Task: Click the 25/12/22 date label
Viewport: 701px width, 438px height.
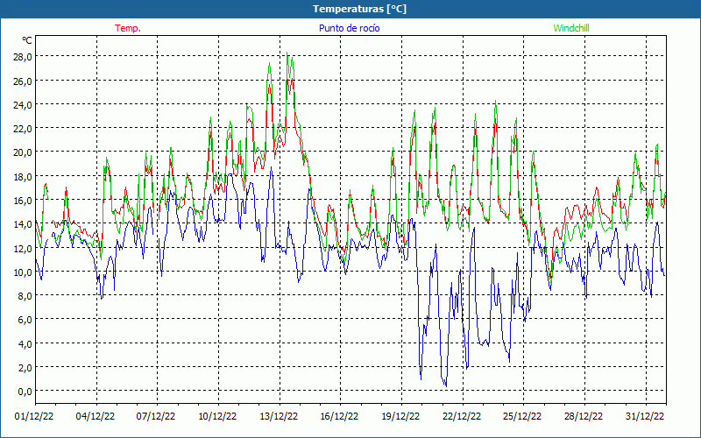Action: click(x=522, y=416)
